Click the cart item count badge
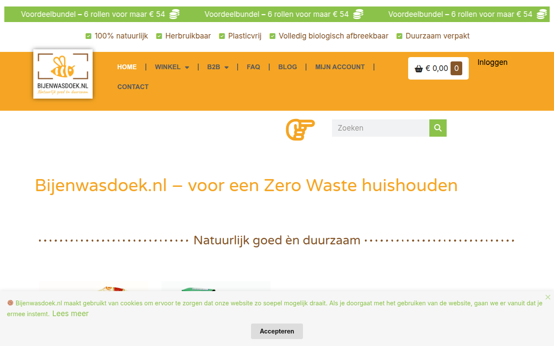The height and width of the screenshot is (346, 554). 456,68
